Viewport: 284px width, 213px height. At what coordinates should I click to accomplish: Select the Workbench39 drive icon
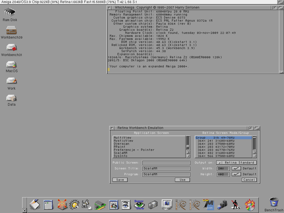pyautogui.click(x=11, y=30)
